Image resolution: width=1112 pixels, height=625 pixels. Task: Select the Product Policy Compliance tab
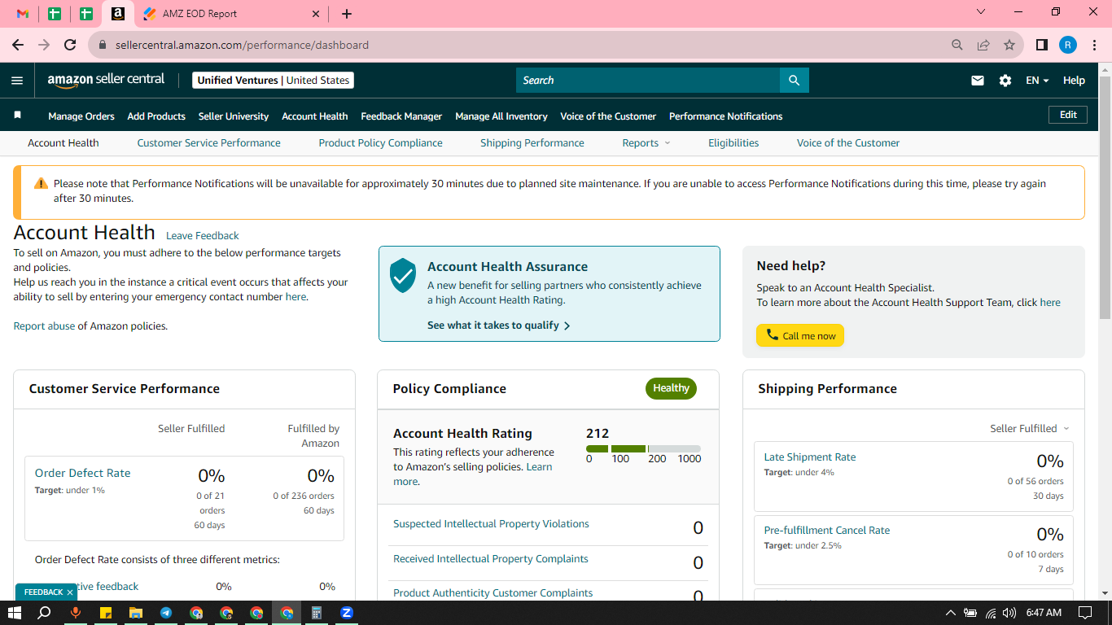coord(381,142)
